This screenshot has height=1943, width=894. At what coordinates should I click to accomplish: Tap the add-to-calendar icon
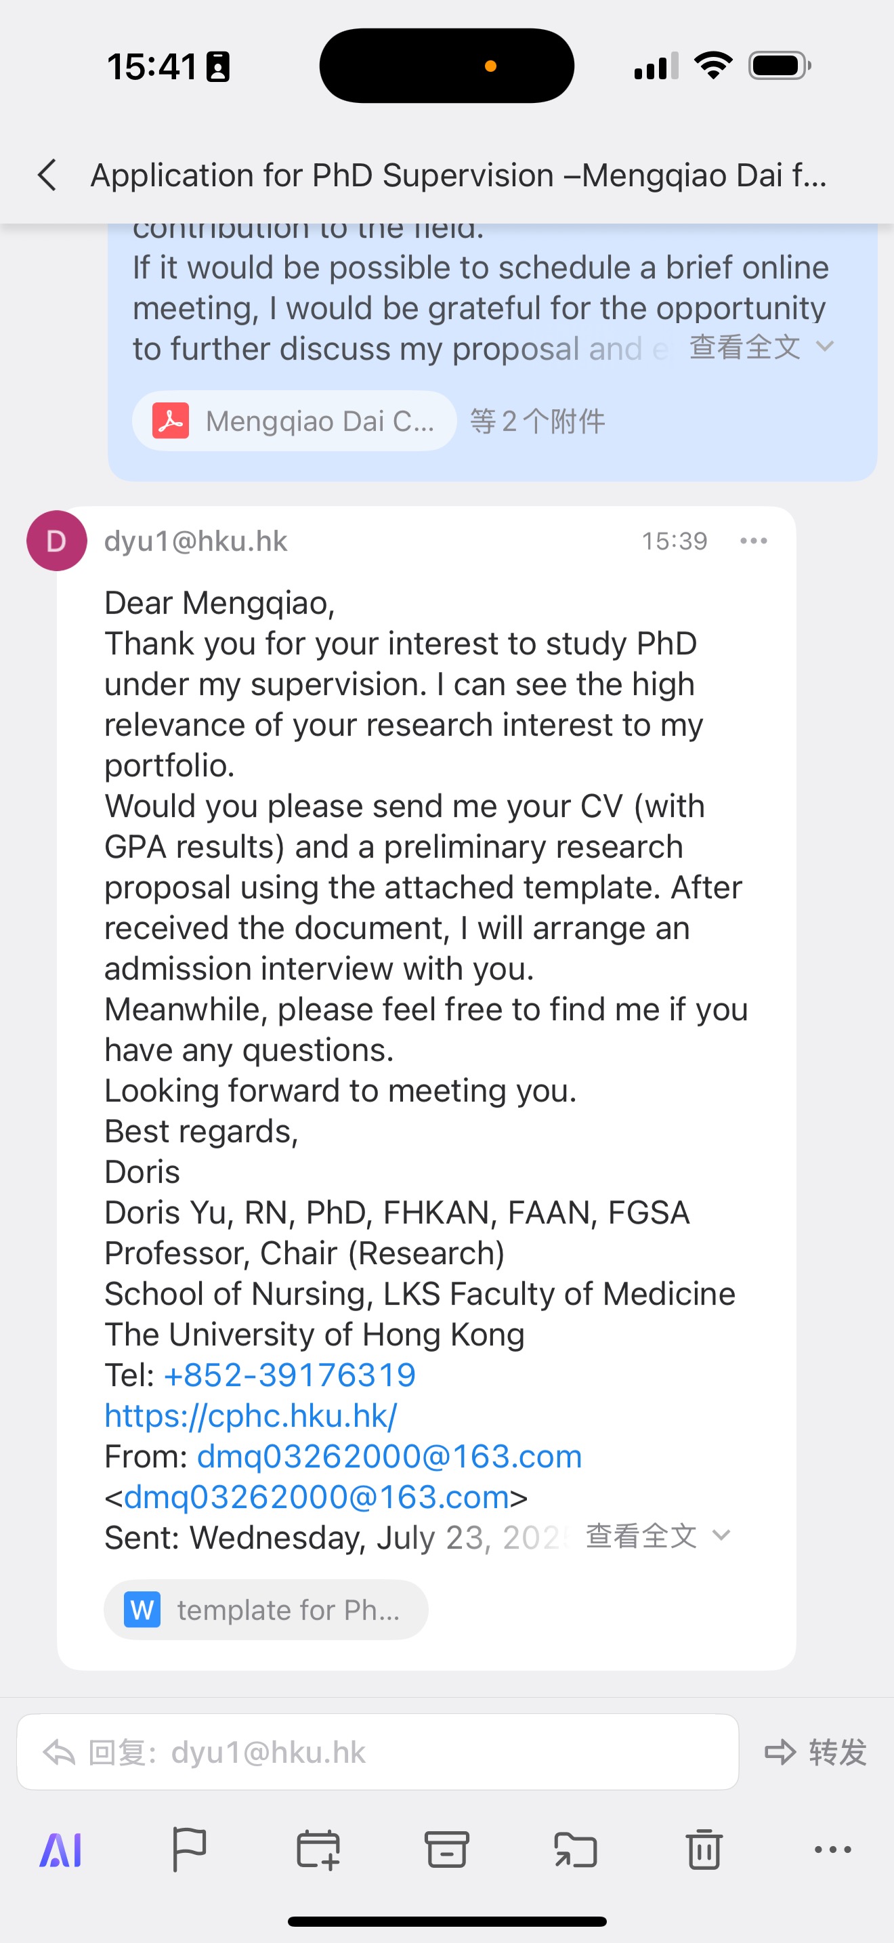click(x=318, y=1850)
